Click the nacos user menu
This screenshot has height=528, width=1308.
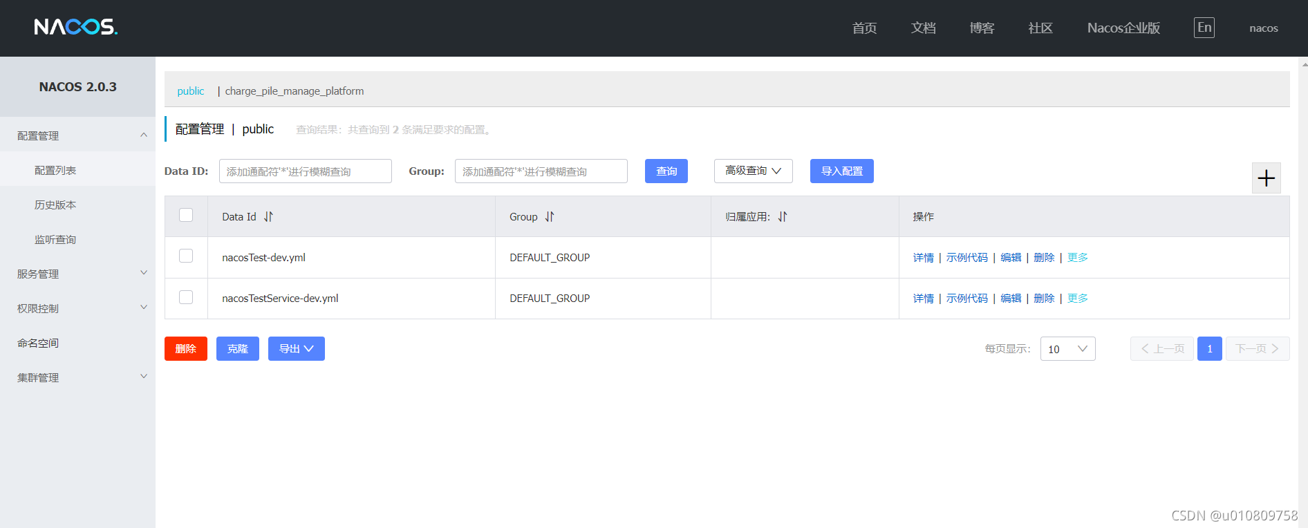(x=1264, y=28)
